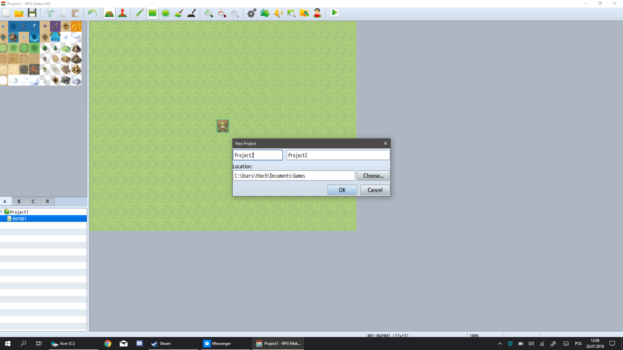Open the Plugin Manager puzzle icon
Image resolution: width=623 pixels, height=350 pixels.
pos(265,13)
